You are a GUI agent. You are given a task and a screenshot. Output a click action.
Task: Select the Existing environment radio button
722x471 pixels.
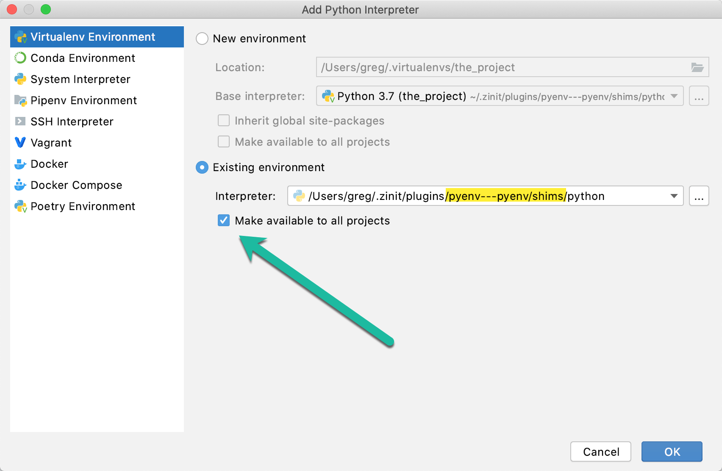[x=202, y=167]
